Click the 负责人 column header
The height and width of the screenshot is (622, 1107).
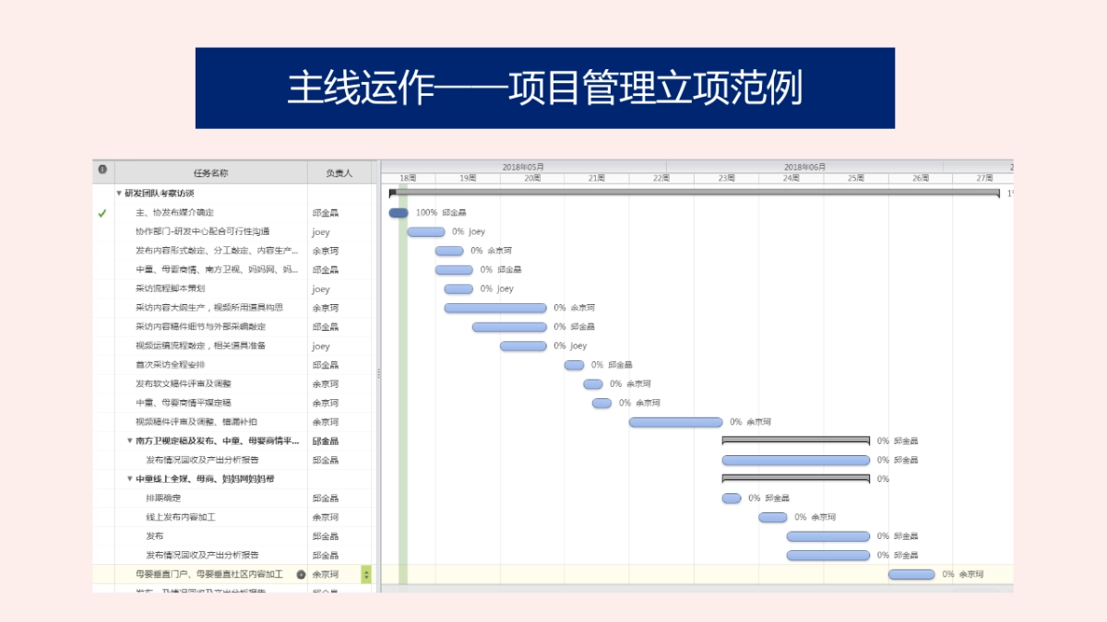click(x=339, y=172)
